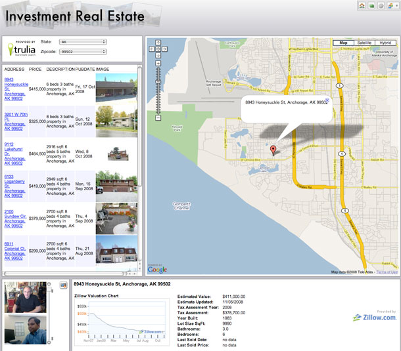Zoom out the map with minus button
The width and height of the screenshot is (401, 351).
tap(158, 118)
